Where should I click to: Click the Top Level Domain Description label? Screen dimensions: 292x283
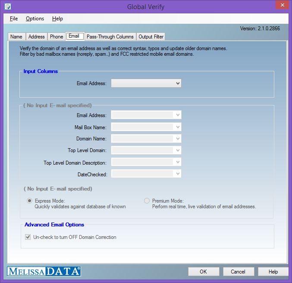point(75,163)
